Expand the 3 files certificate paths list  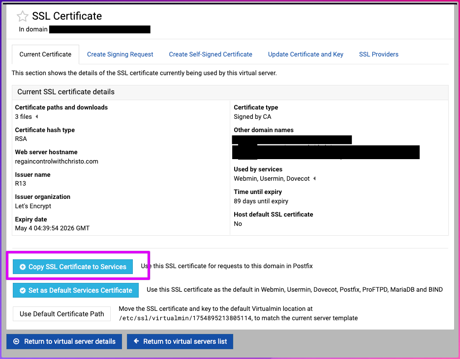tap(36, 117)
